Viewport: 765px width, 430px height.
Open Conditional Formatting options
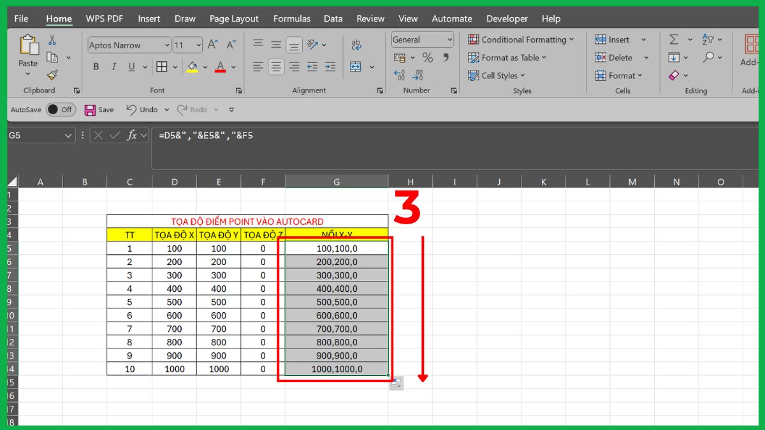tap(521, 39)
